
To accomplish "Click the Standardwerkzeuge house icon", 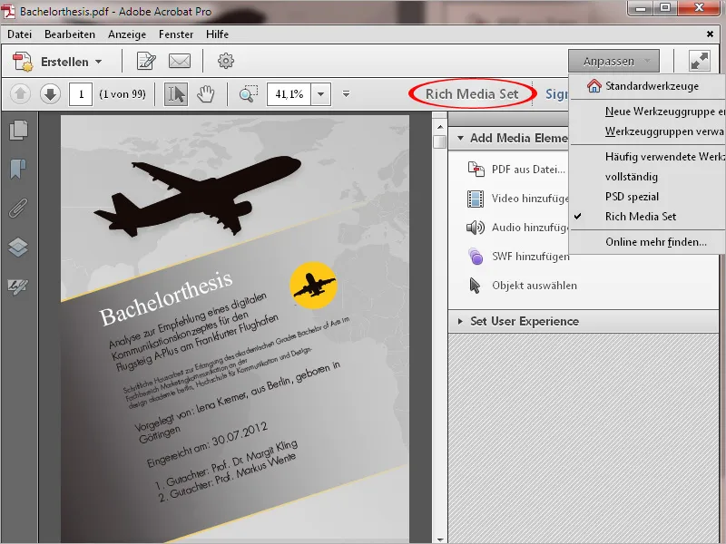I will coord(594,86).
